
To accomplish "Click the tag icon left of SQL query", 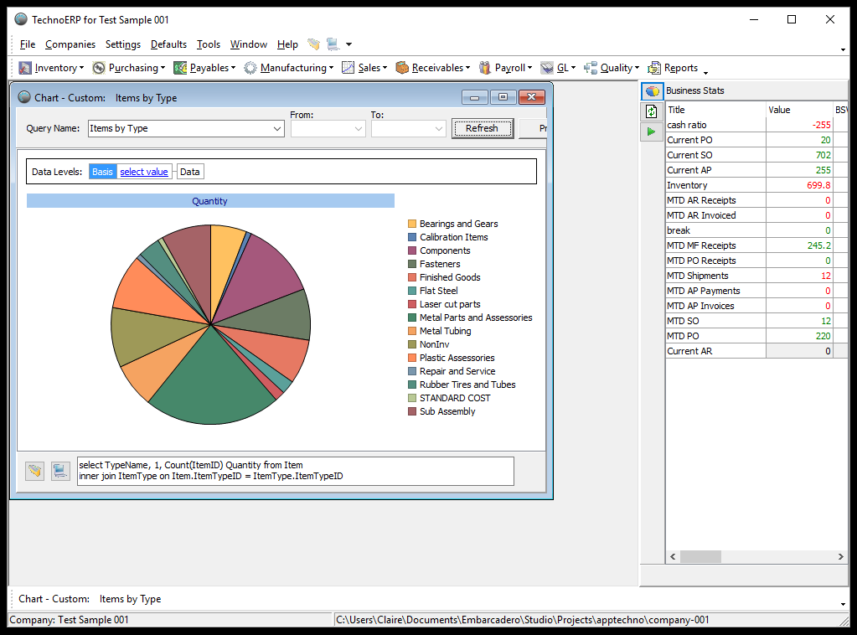I will click(35, 471).
